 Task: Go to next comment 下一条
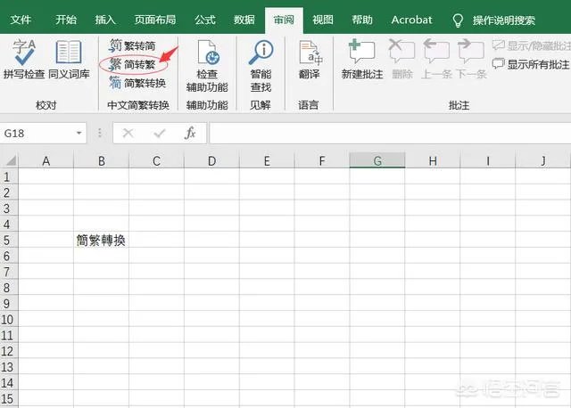pyautogui.click(x=471, y=60)
